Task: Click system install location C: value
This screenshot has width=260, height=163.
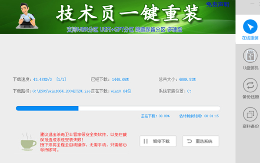Action: coord(189,91)
